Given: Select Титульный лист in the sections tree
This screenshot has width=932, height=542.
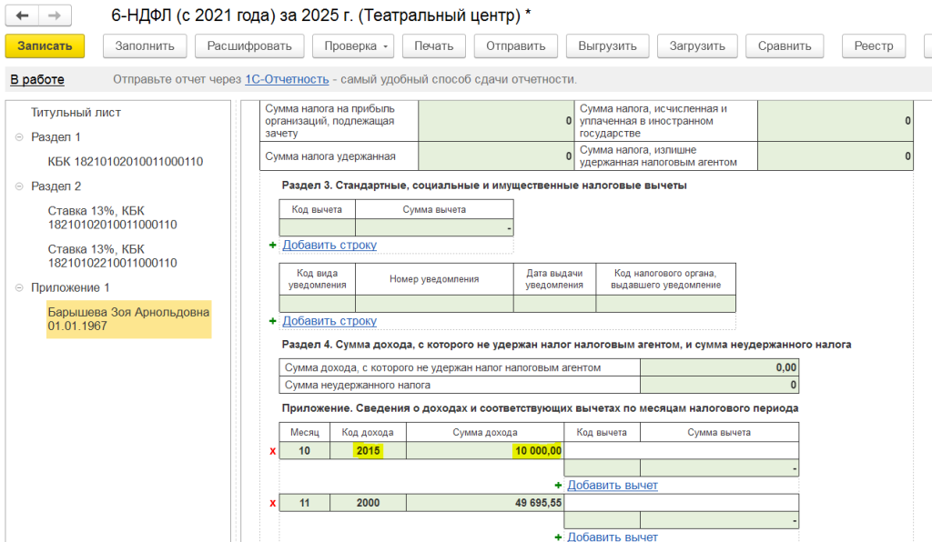Looking at the screenshot, I should [x=76, y=113].
